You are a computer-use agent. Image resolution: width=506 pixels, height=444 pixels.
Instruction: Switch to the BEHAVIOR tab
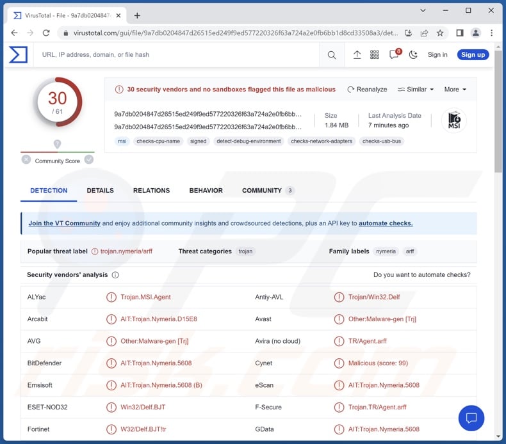pyautogui.click(x=206, y=191)
